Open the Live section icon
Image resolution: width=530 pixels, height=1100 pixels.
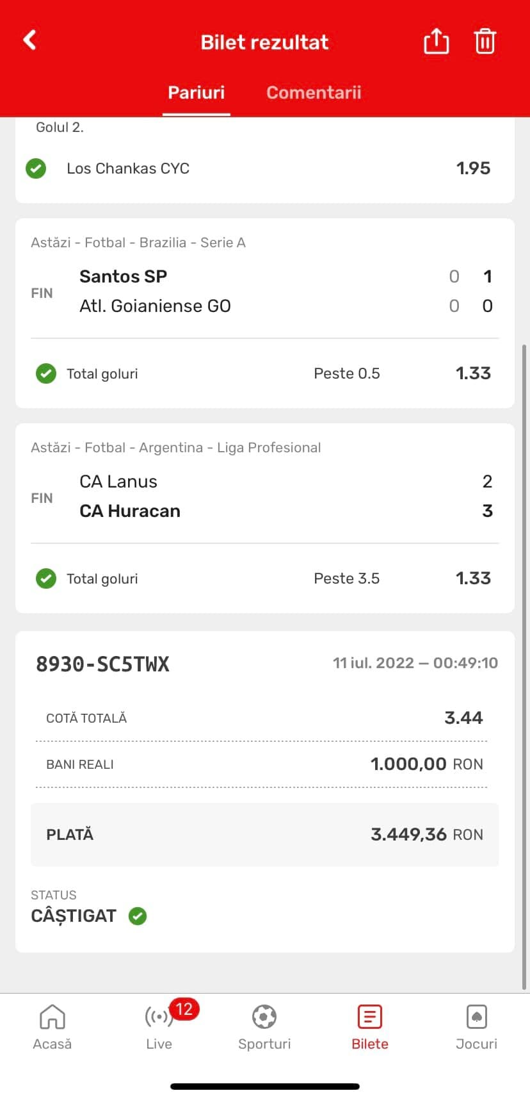pos(157,1018)
